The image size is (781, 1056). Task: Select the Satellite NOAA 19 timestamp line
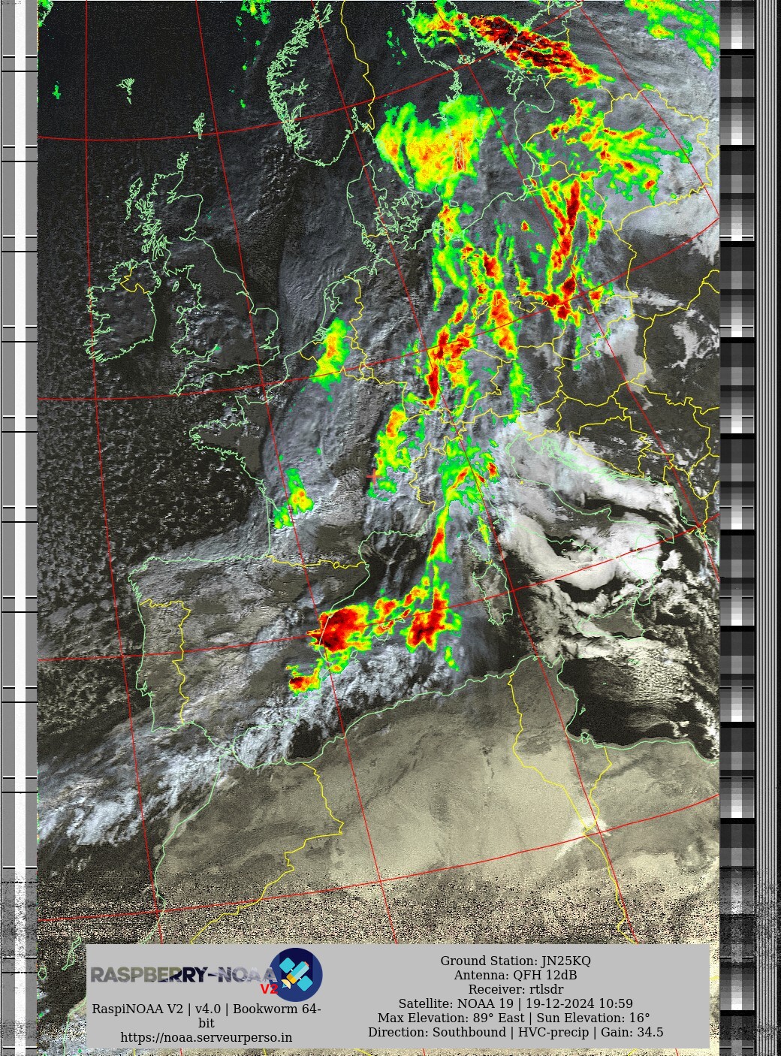click(515, 1003)
